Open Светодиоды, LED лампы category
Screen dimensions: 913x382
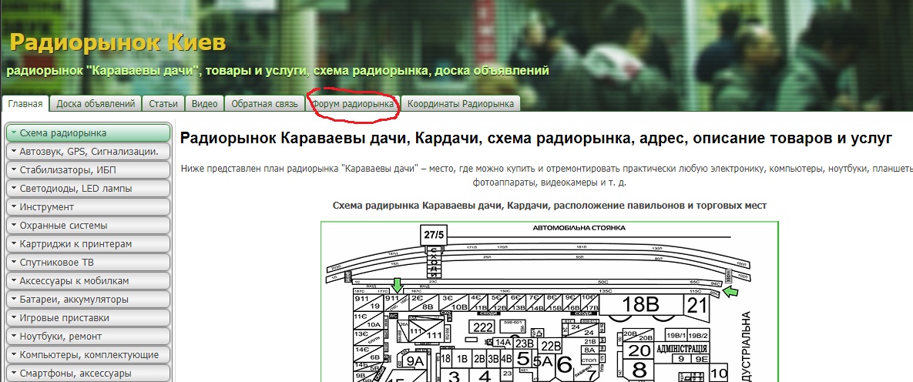click(88, 189)
